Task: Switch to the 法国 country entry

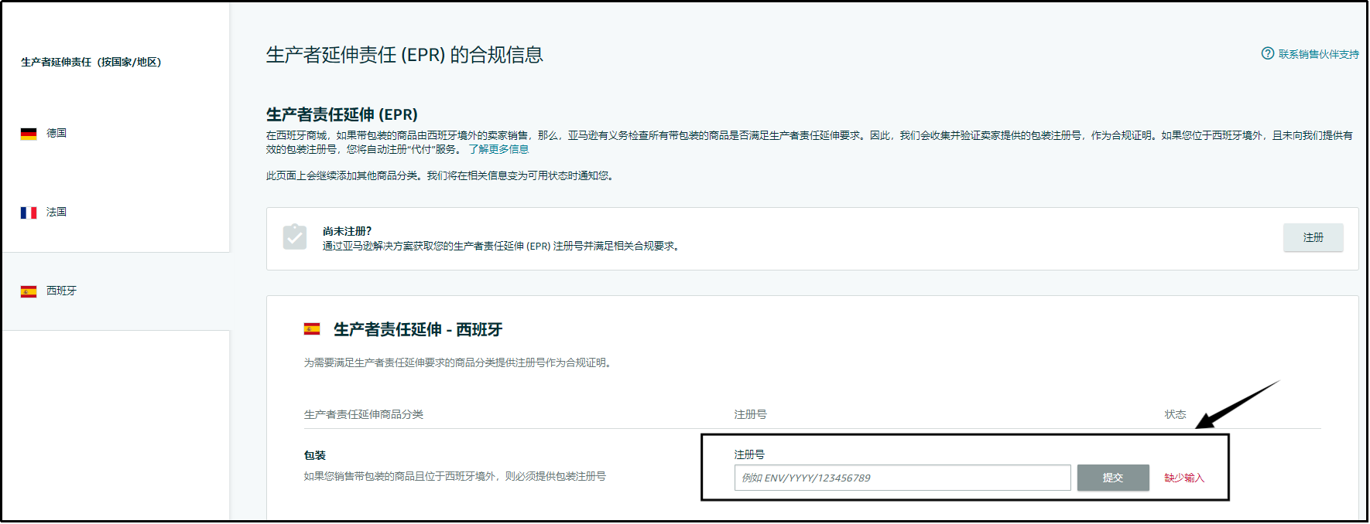Action: (x=57, y=212)
